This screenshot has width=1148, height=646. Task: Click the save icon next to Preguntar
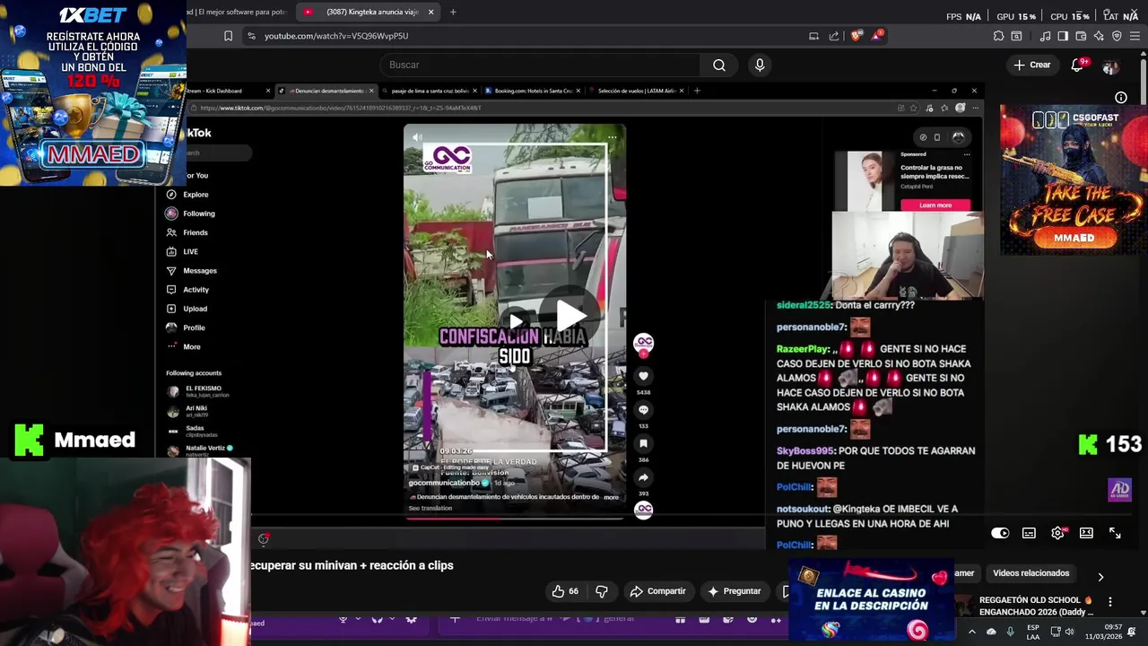click(x=786, y=591)
